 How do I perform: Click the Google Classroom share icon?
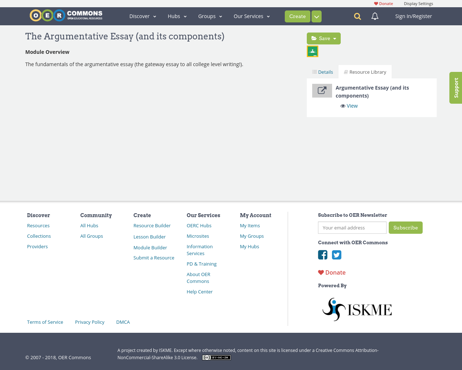coord(313,51)
